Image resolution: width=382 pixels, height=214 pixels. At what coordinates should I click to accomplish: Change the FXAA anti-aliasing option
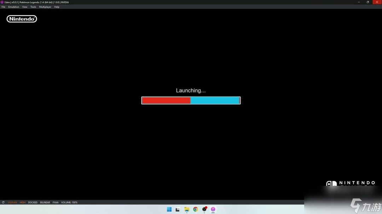tap(56, 202)
